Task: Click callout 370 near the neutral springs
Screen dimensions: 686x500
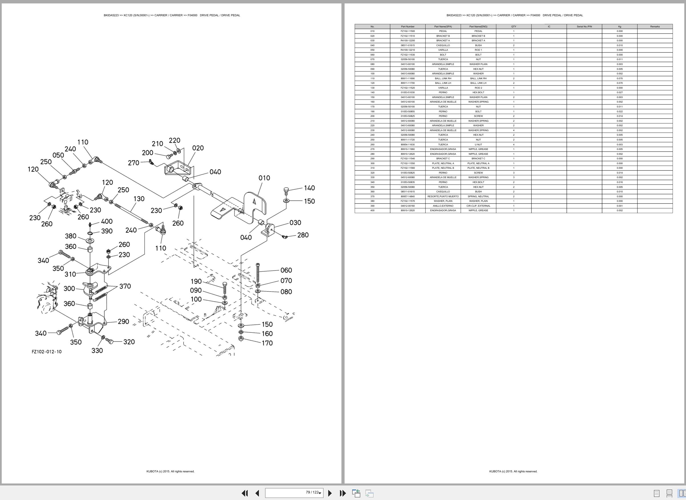Action: [x=125, y=286]
